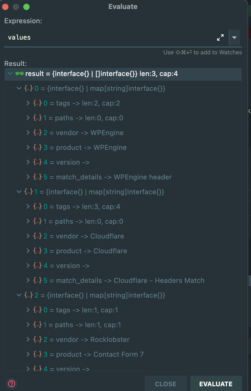Expand the tags len:2, cap:2 entry

click(x=28, y=103)
